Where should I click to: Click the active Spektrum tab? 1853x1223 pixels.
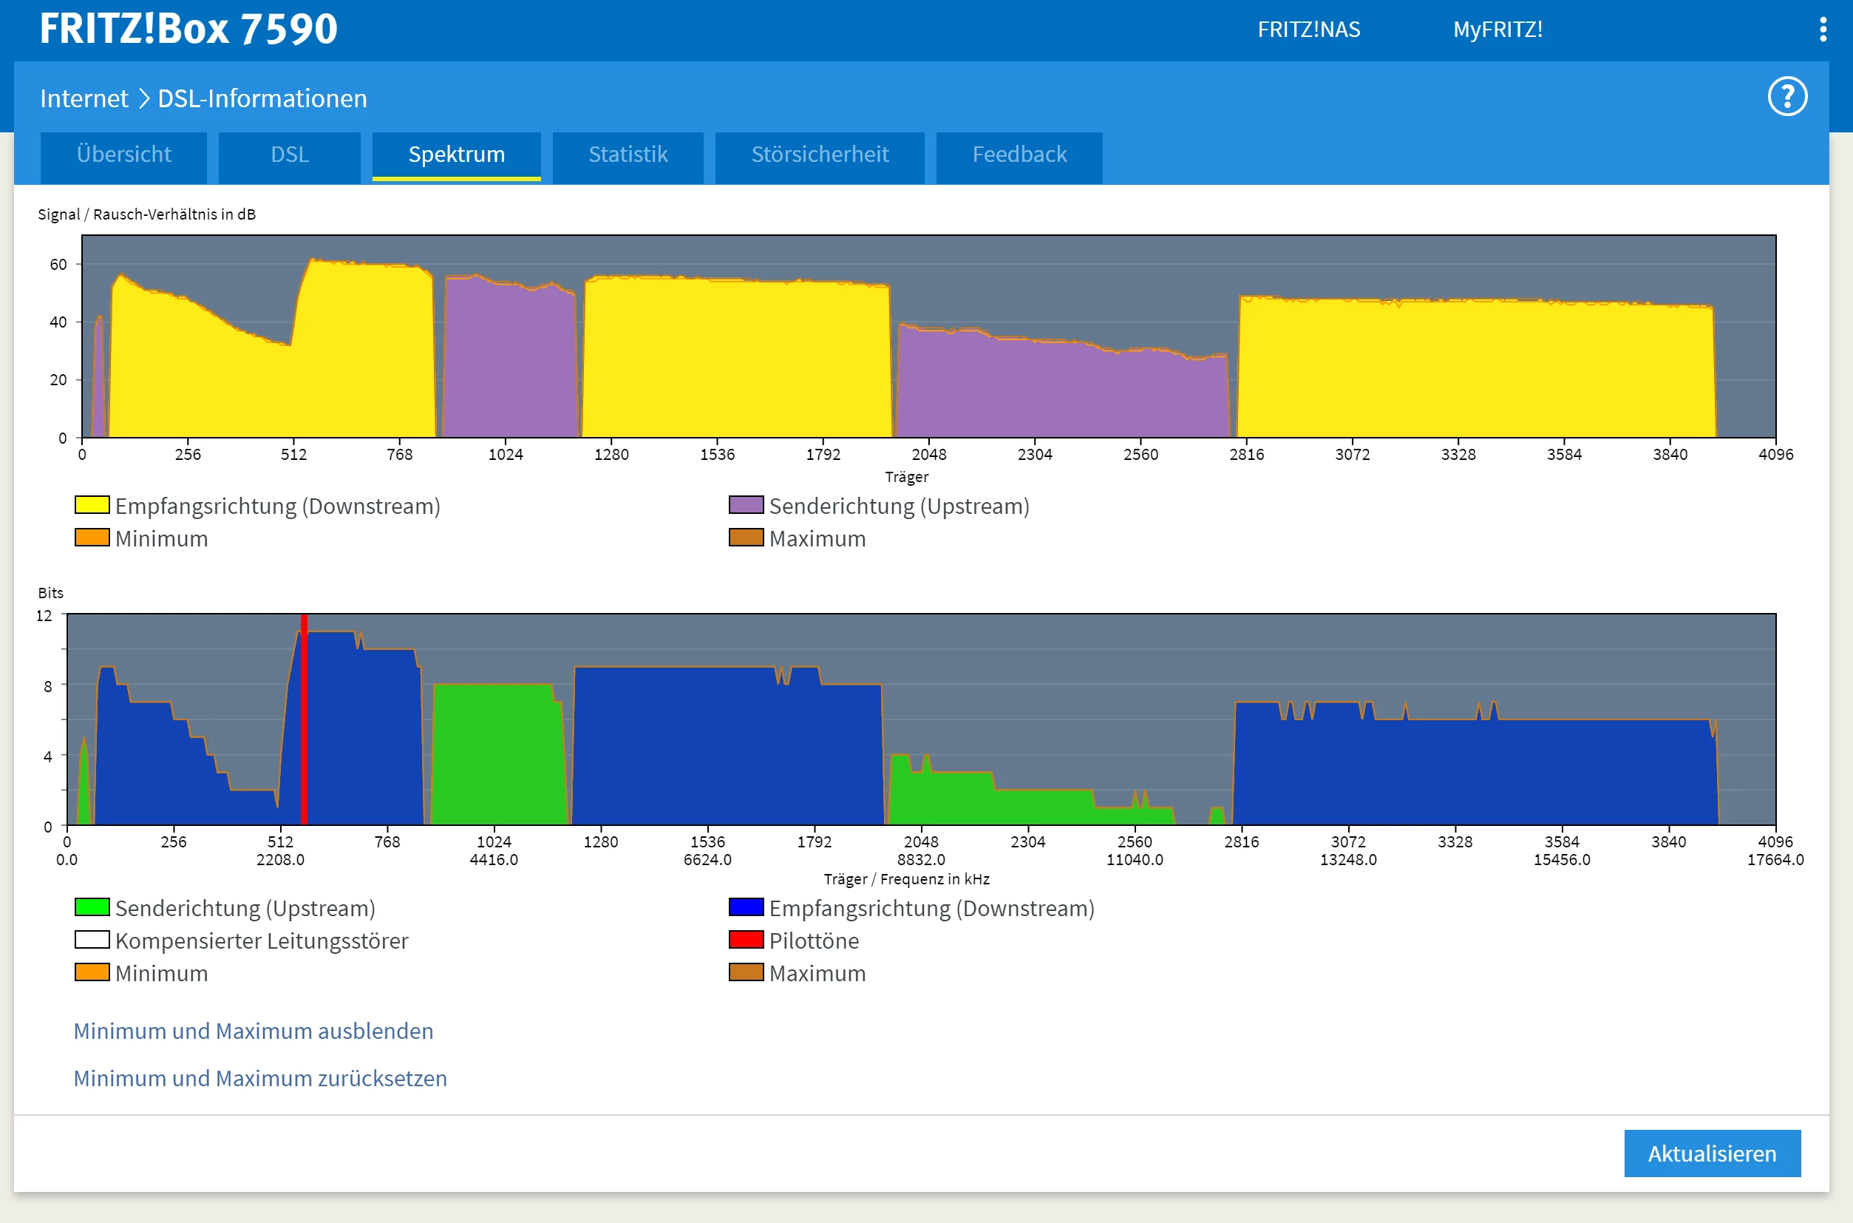coord(456,155)
